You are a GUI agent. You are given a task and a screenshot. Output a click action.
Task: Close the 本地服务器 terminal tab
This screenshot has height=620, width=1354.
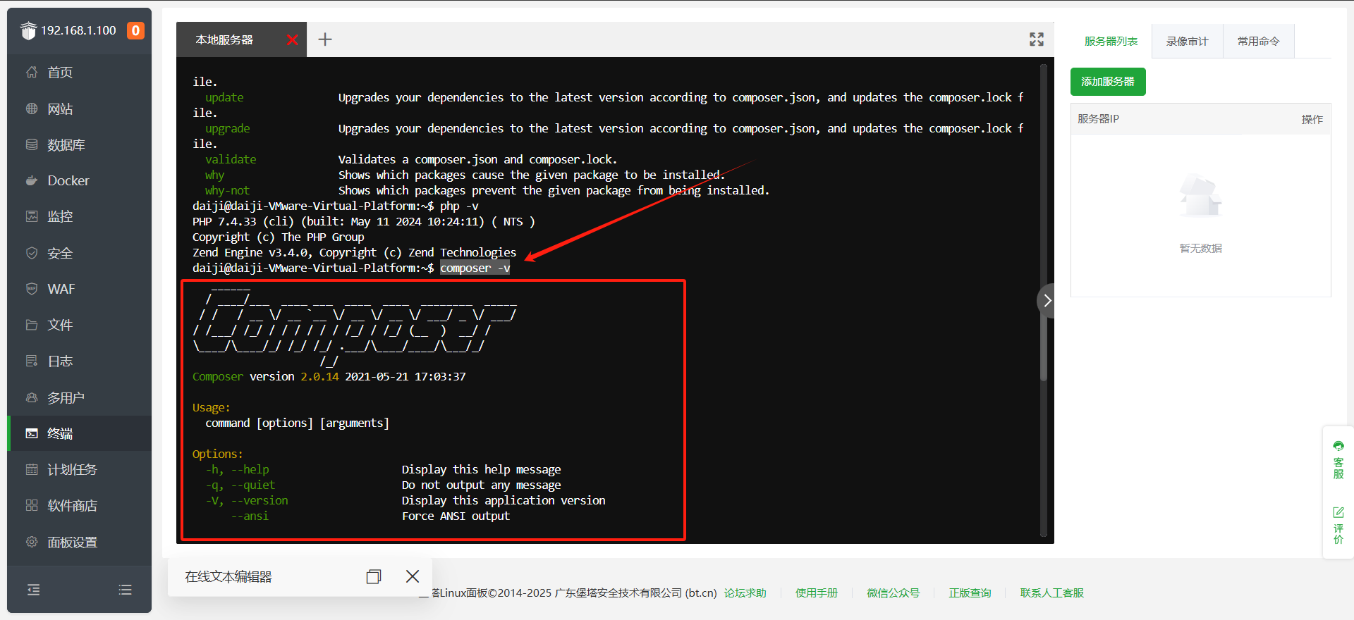[293, 40]
